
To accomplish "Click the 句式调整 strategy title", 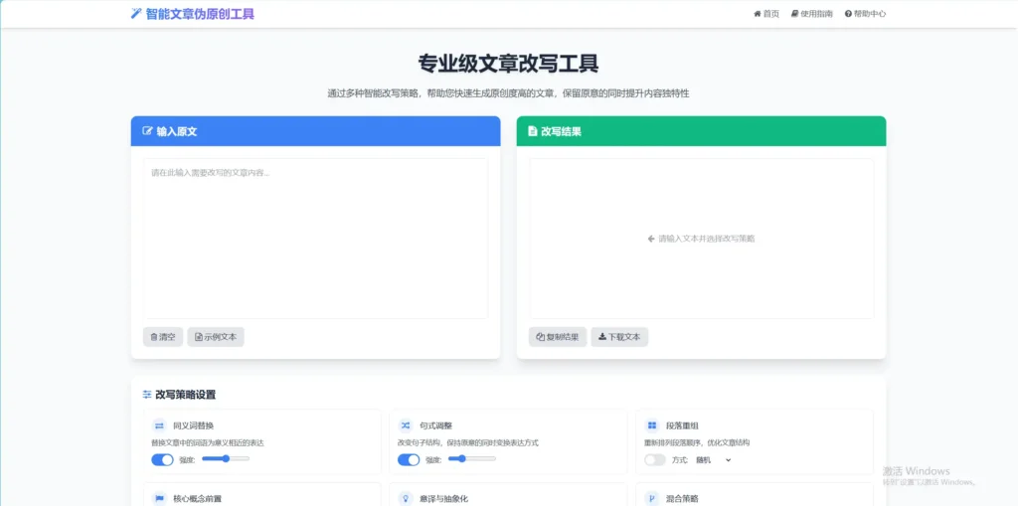I will [x=435, y=426].
